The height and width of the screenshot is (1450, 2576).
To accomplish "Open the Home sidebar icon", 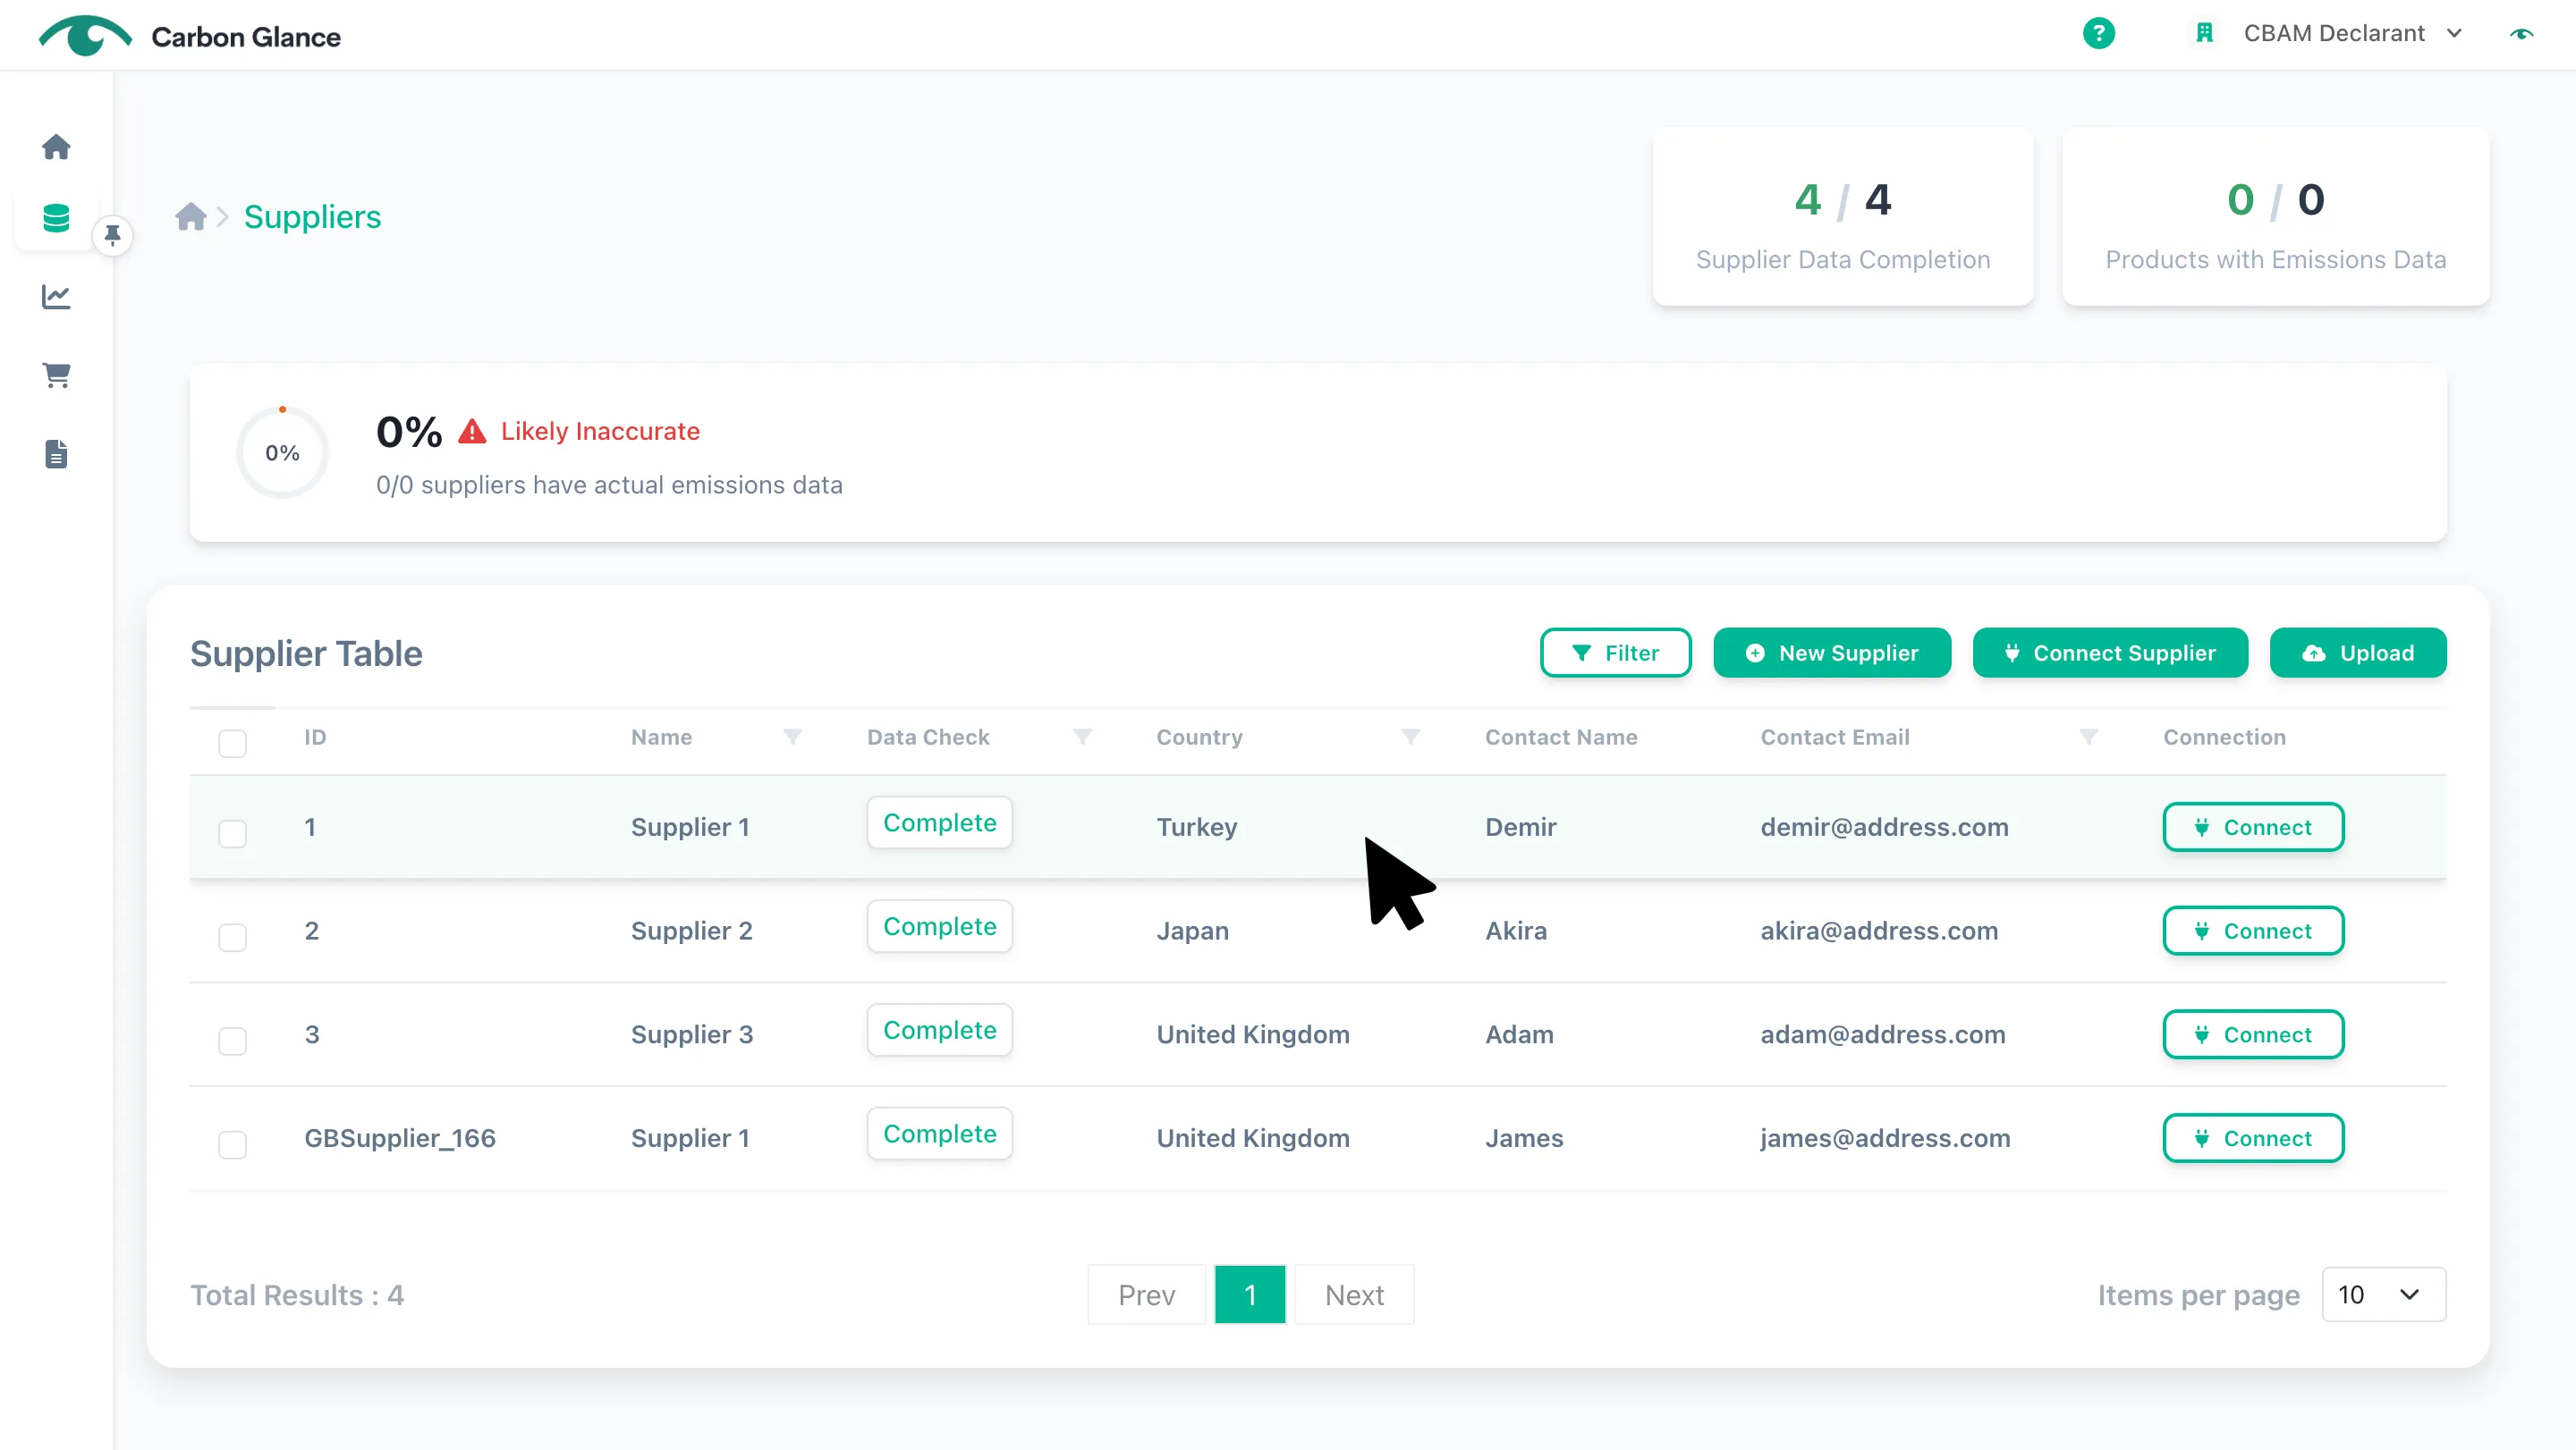I will pos(56,147).
